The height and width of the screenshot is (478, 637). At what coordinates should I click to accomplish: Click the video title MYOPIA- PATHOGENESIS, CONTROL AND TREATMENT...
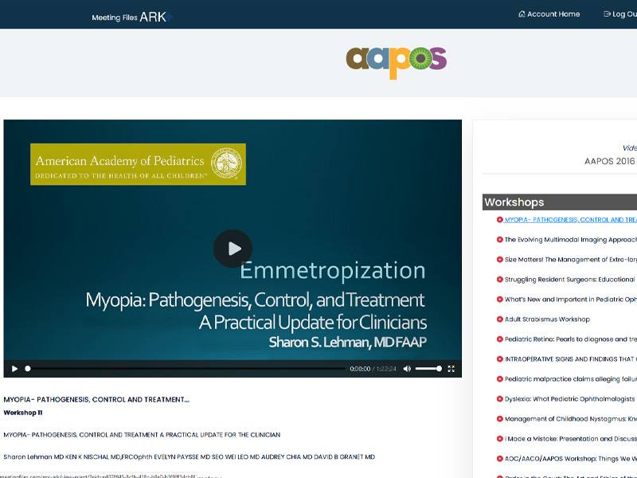(x=96, y=400)
